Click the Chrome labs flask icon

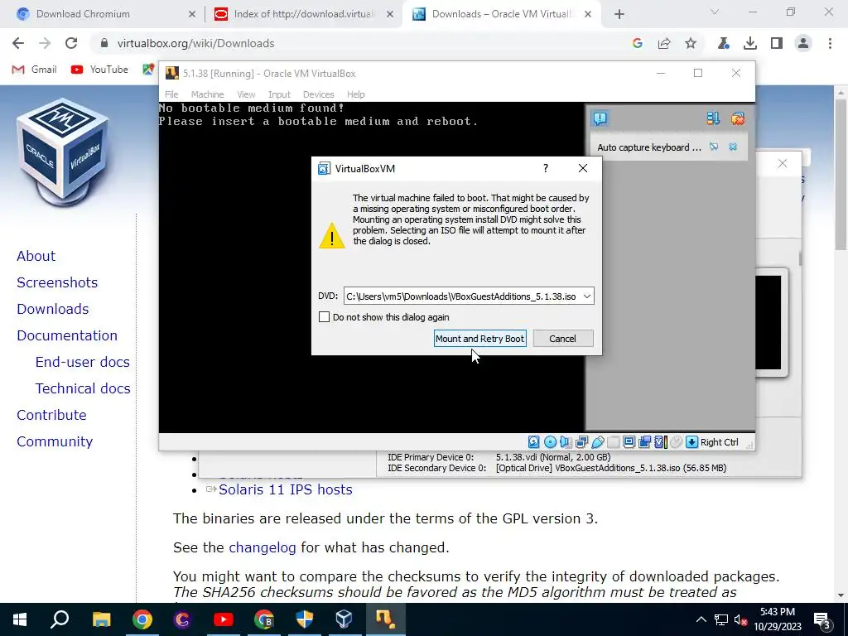[x=724, y=43]
